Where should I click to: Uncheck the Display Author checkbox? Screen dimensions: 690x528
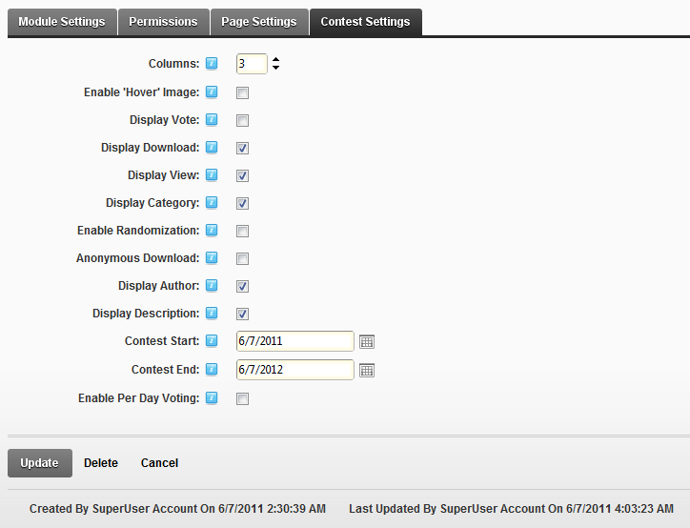click(242, 287)
